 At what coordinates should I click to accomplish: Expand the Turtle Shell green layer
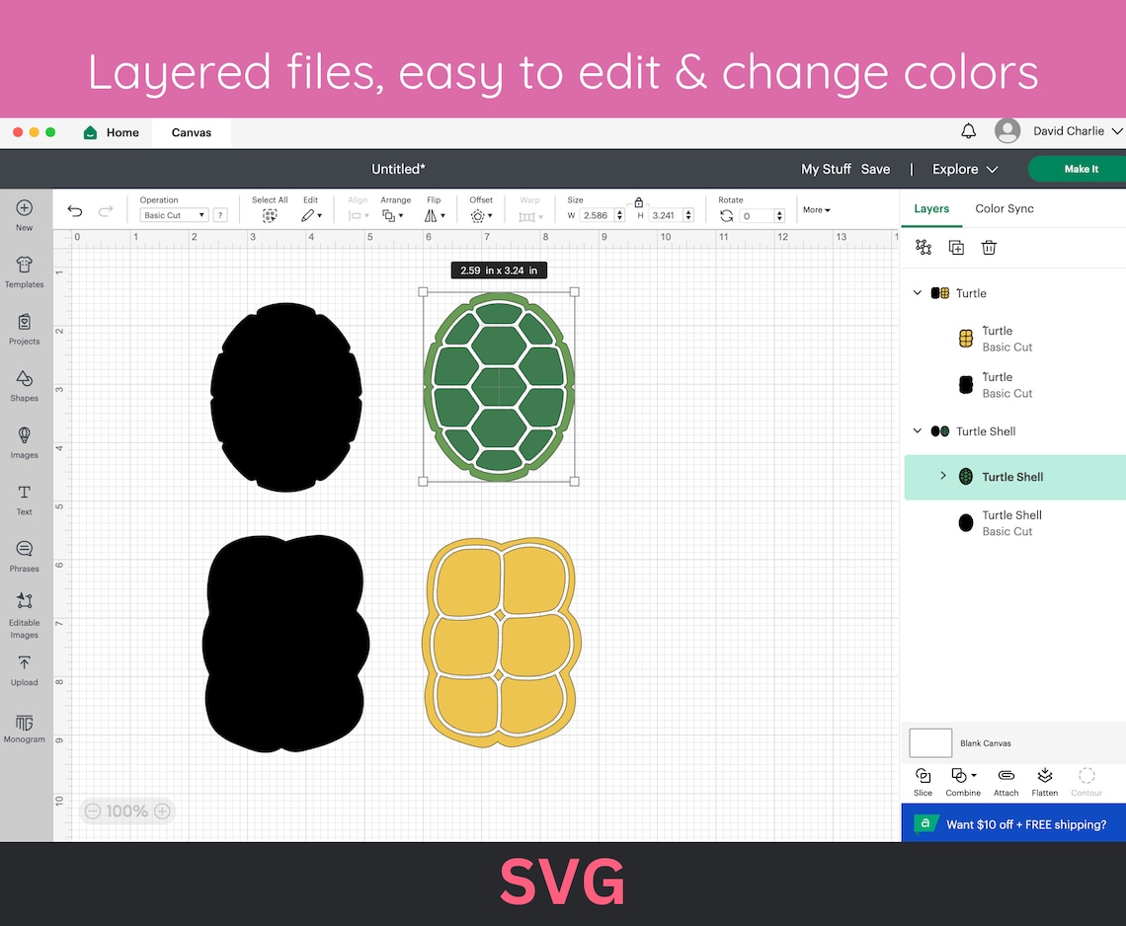pyautogui.click(x=942, y=476)
